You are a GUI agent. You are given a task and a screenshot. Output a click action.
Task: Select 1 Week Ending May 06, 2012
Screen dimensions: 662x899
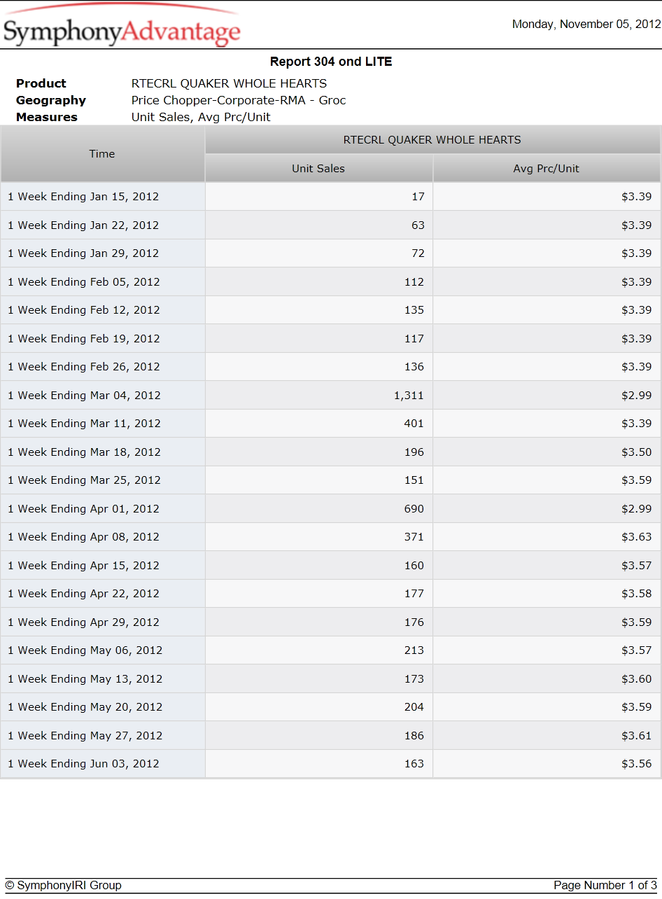(85, 650)
